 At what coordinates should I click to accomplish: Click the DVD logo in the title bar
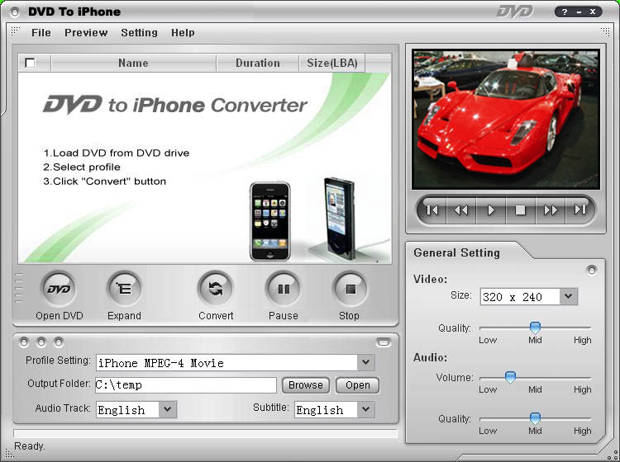tap(515, 12)
